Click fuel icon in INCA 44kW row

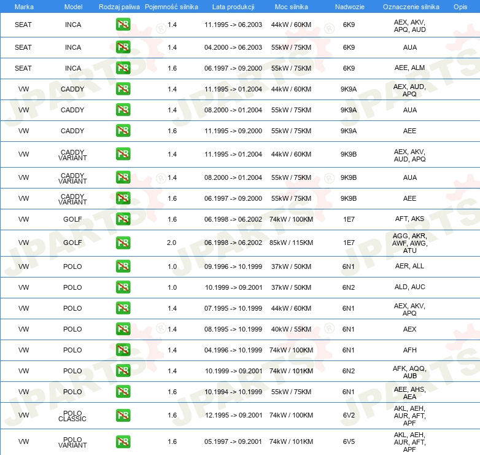tap(123, 25)
